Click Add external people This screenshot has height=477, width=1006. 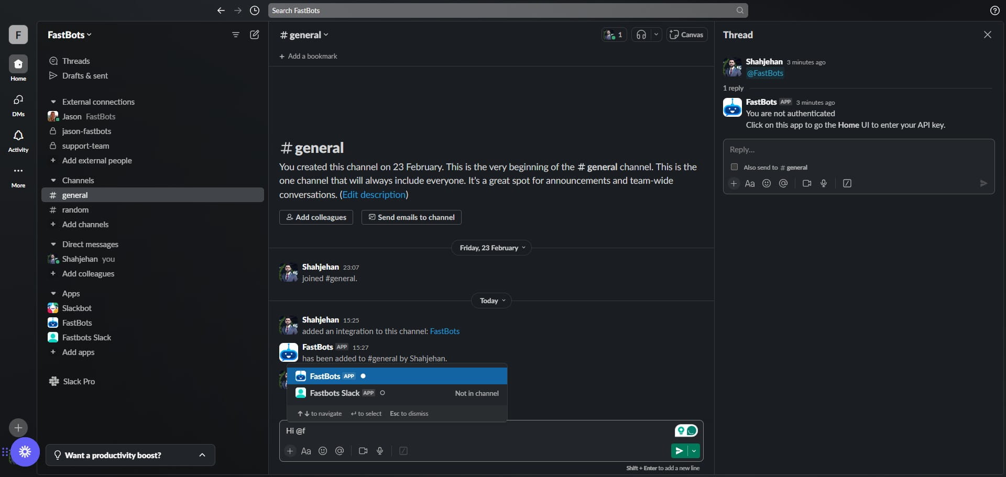click(x=96, y=160)
